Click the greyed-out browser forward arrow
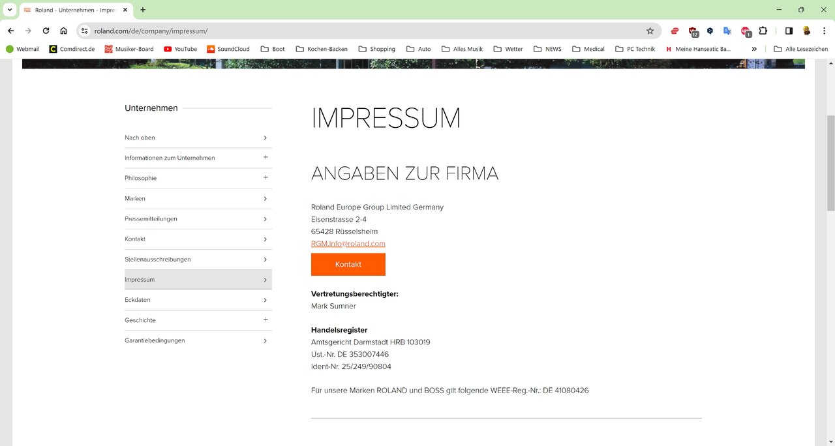Viewport: 835px width, 446px height. point(28,31)
